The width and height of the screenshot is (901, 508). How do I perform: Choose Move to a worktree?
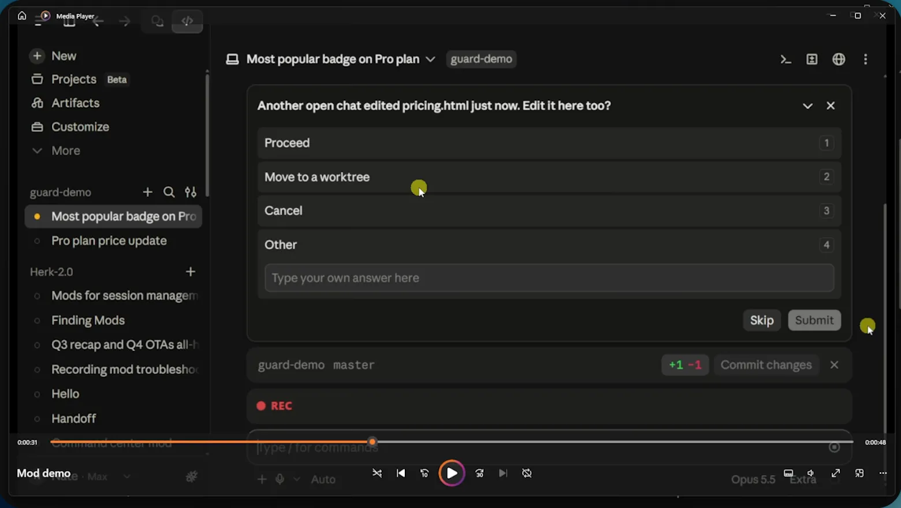tap(549, 177)
